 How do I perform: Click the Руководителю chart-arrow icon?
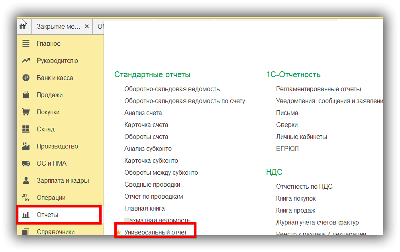point(26,61)
